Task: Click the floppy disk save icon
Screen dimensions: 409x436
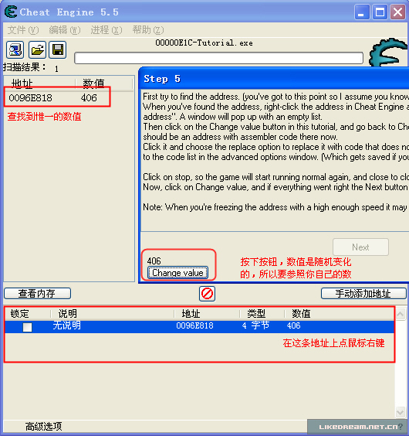Action: tap(58, 50)
